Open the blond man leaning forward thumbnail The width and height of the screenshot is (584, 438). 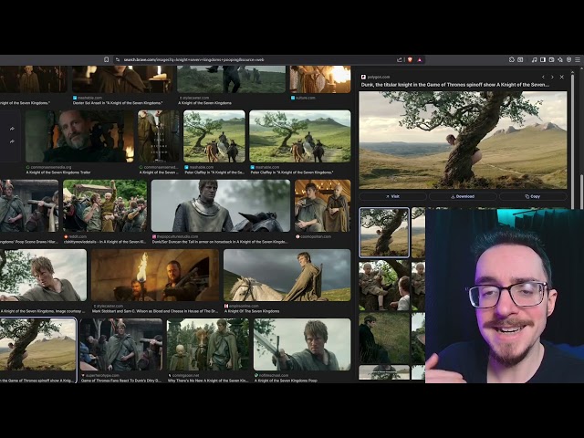click(x=43, y=275)
